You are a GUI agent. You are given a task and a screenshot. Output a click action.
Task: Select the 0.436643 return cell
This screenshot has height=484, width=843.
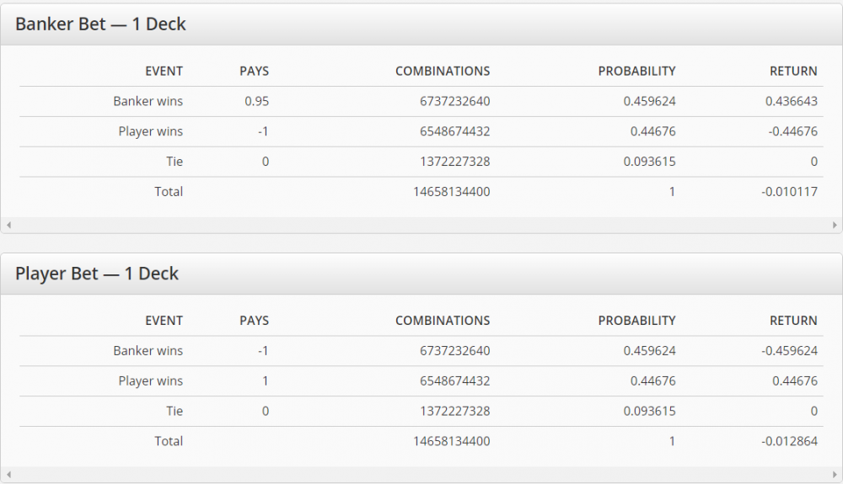point(791,101)
